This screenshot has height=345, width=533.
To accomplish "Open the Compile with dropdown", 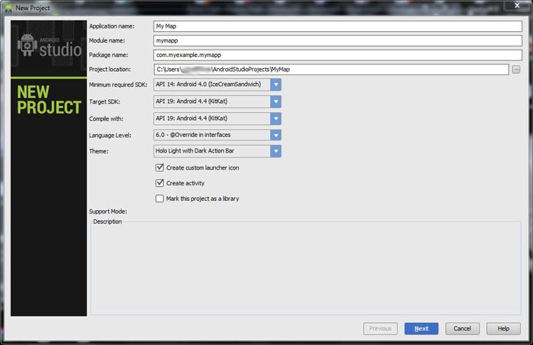I will [x=275, y=118].
